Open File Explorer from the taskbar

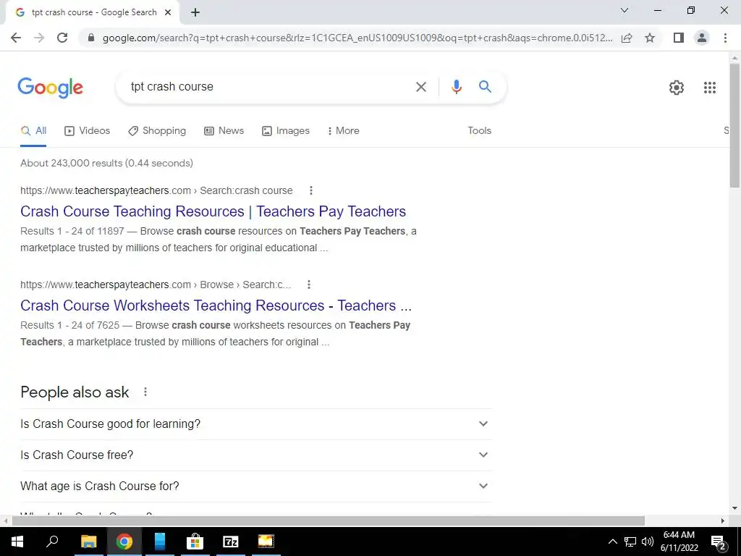(88, 542)
